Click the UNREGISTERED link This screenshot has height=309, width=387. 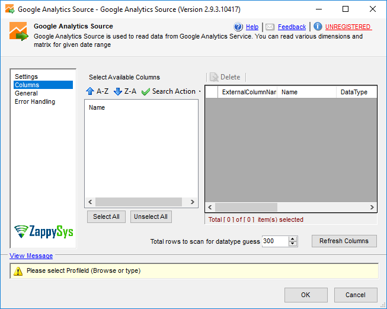(348, 27)
